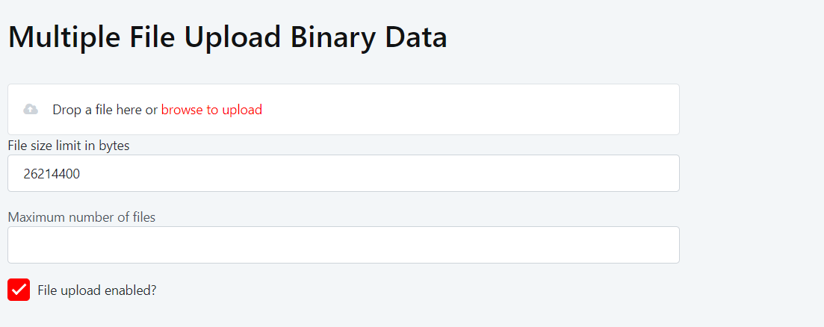
Task: Focus the file size limit input field
Action: point(344,173)
